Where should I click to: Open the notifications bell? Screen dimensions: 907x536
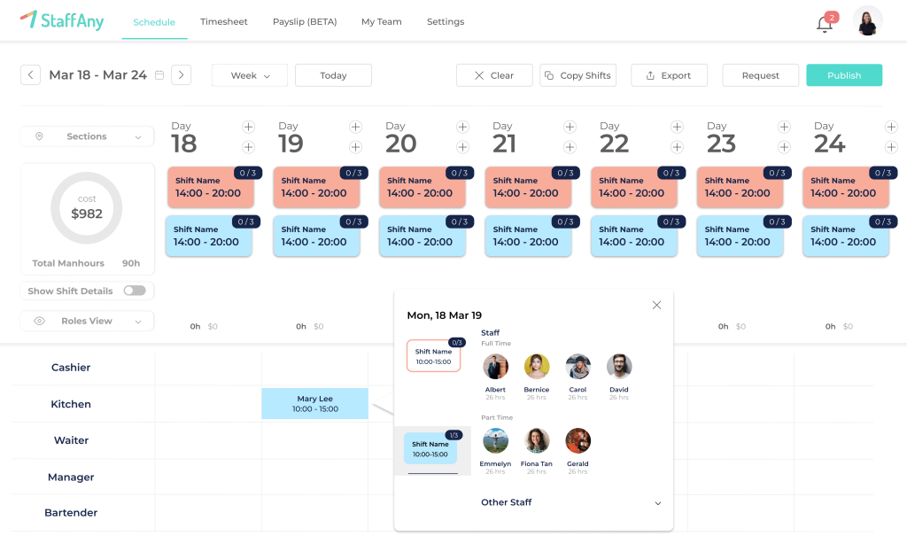pyautogui.click(x=825, y=24)
